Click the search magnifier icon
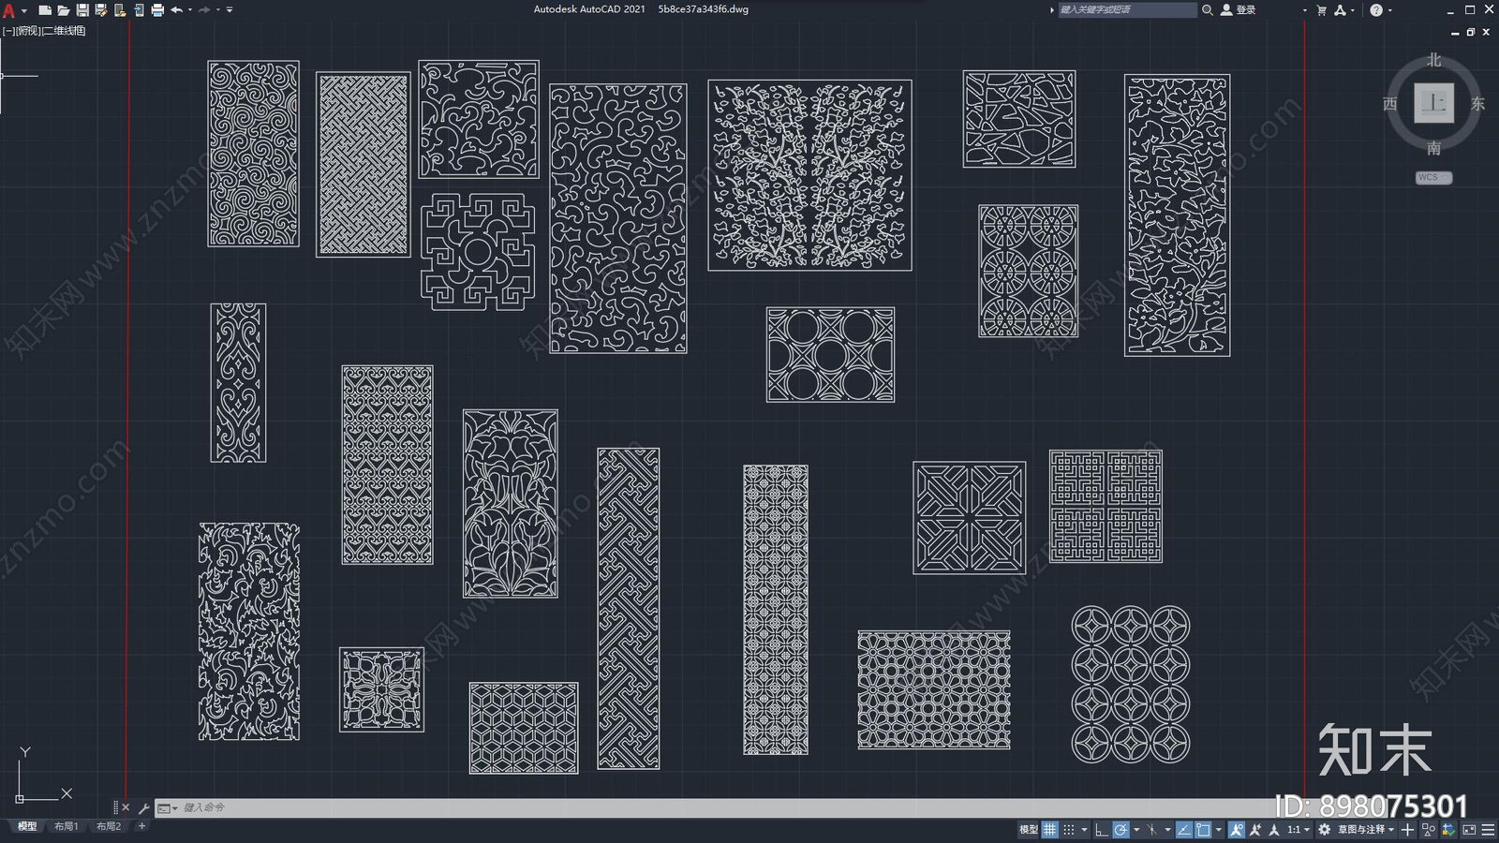The image size is (1499, 843). 1208,9
